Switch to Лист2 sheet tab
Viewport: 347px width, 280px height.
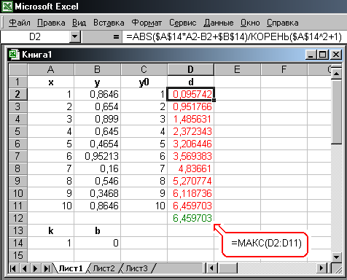tap(104, 268)
